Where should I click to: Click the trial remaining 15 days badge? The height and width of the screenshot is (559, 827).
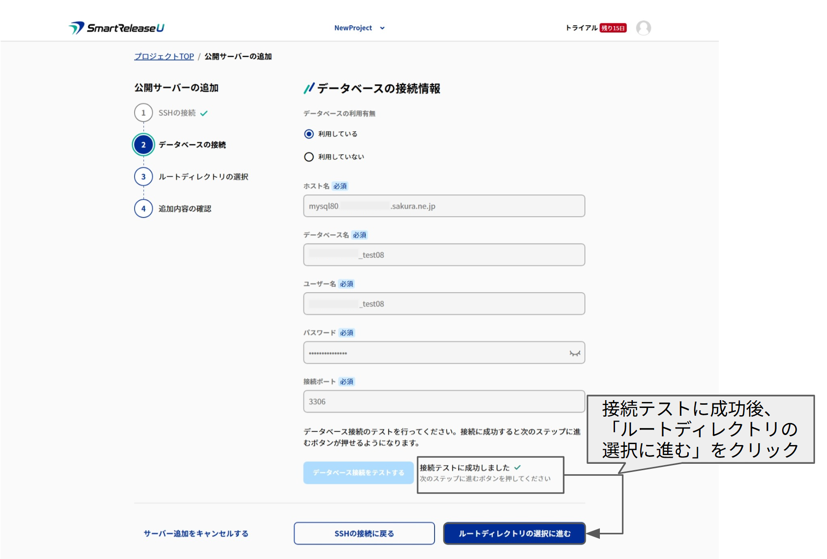click(x=613, y=28)
